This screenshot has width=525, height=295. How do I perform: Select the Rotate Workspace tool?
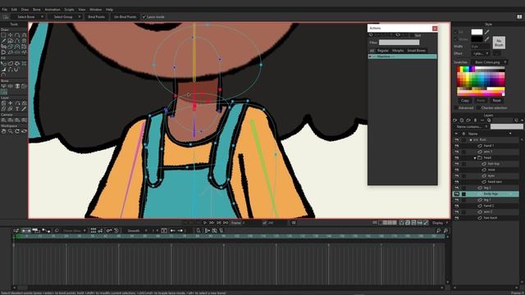[x=17, y=131]
